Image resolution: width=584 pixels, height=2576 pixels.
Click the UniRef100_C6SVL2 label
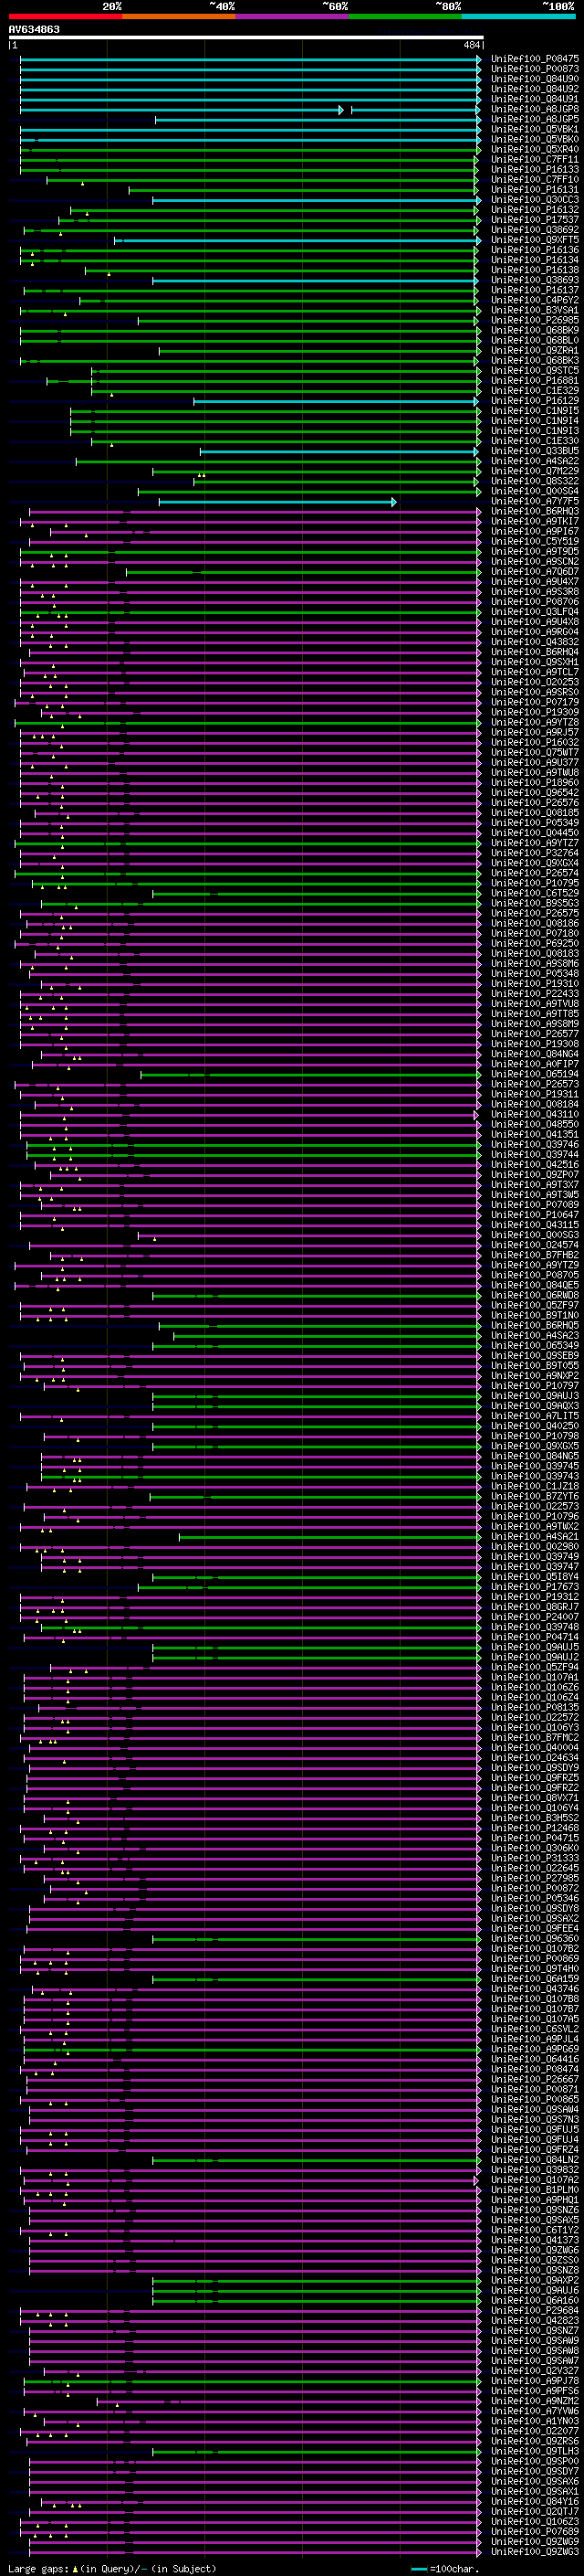coord(535,2029)
